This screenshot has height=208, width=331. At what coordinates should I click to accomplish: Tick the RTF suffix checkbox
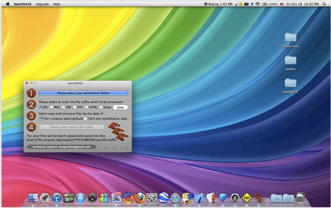click(75, 107)
